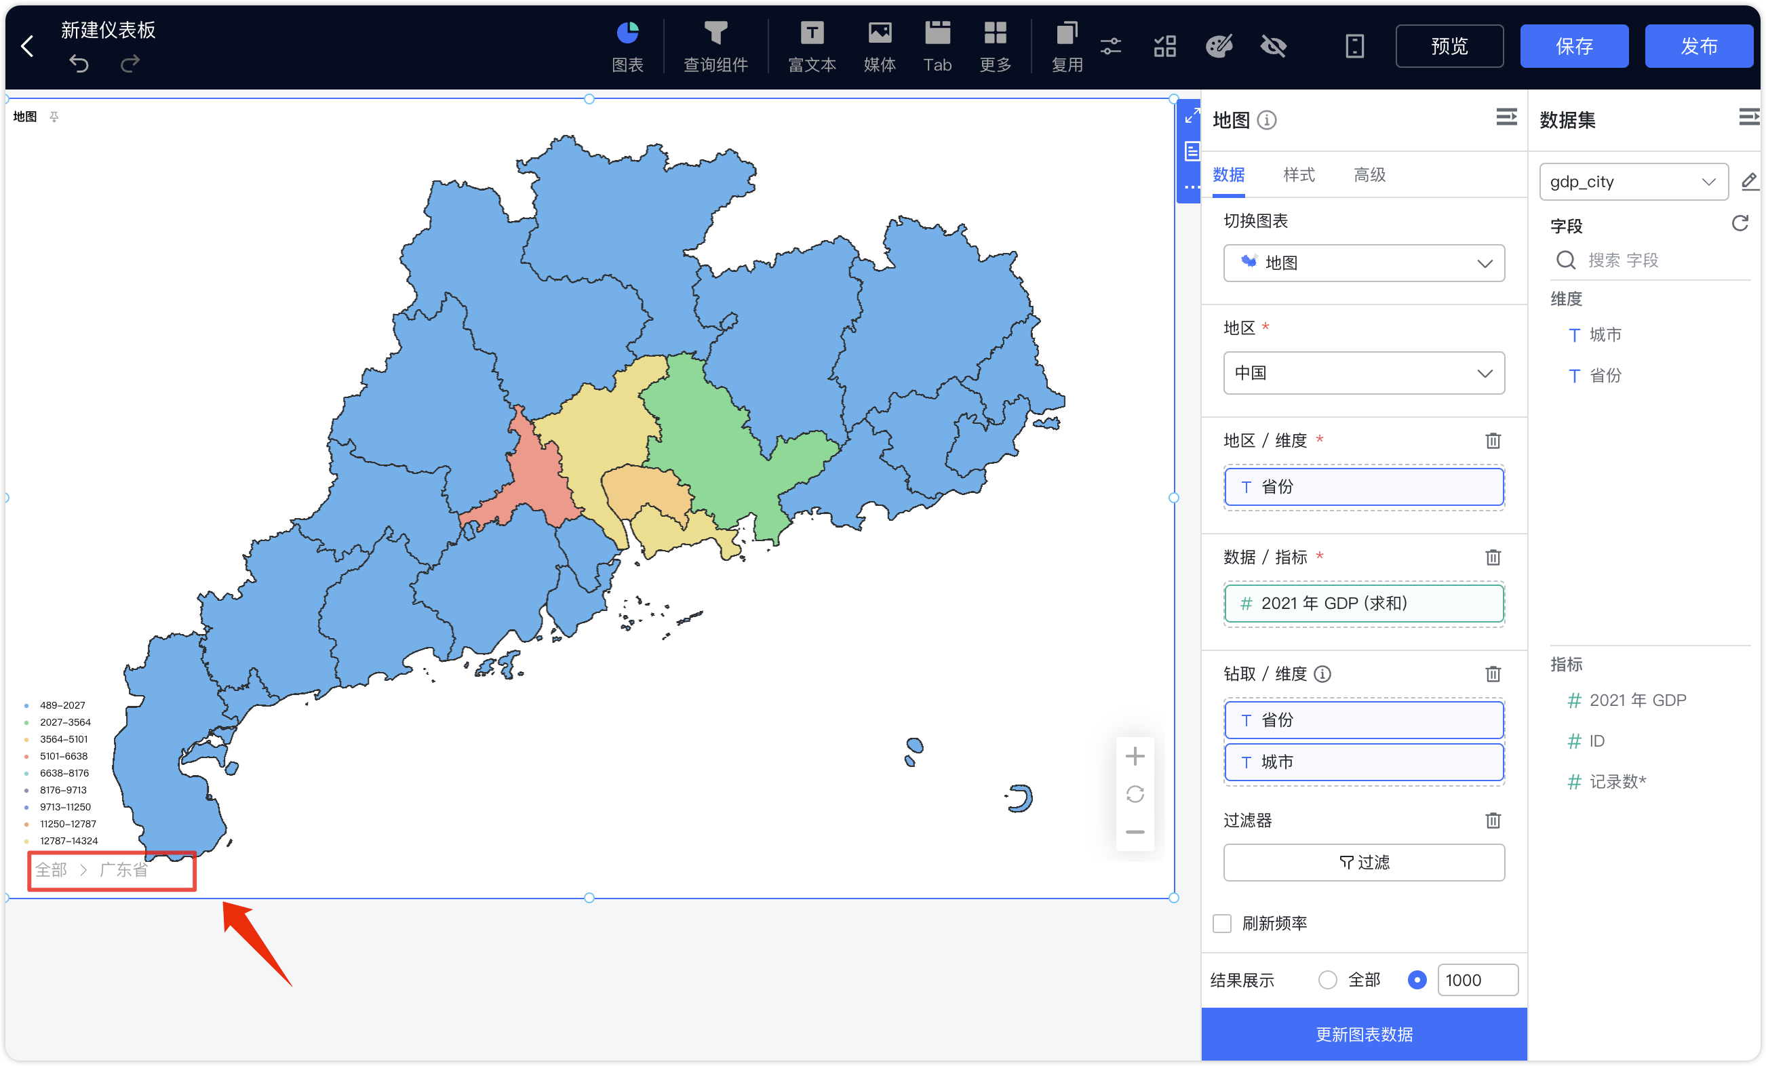Click the undo arrow icon
The width and height of the screenshot is (1766, 1066).
click(79, 64)
